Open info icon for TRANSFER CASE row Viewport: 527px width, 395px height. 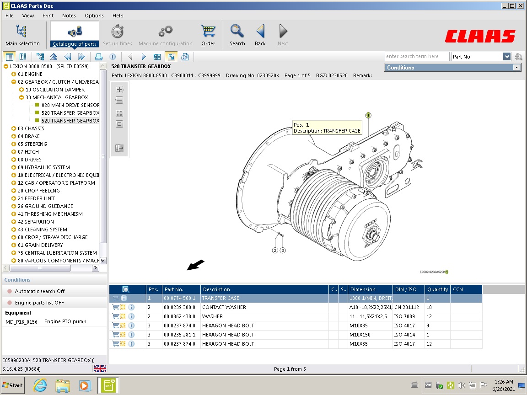[124, 298]
